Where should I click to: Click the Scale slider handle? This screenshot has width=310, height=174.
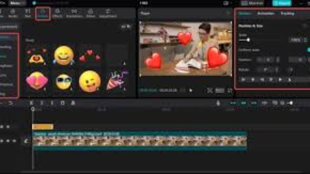point(248,40)
